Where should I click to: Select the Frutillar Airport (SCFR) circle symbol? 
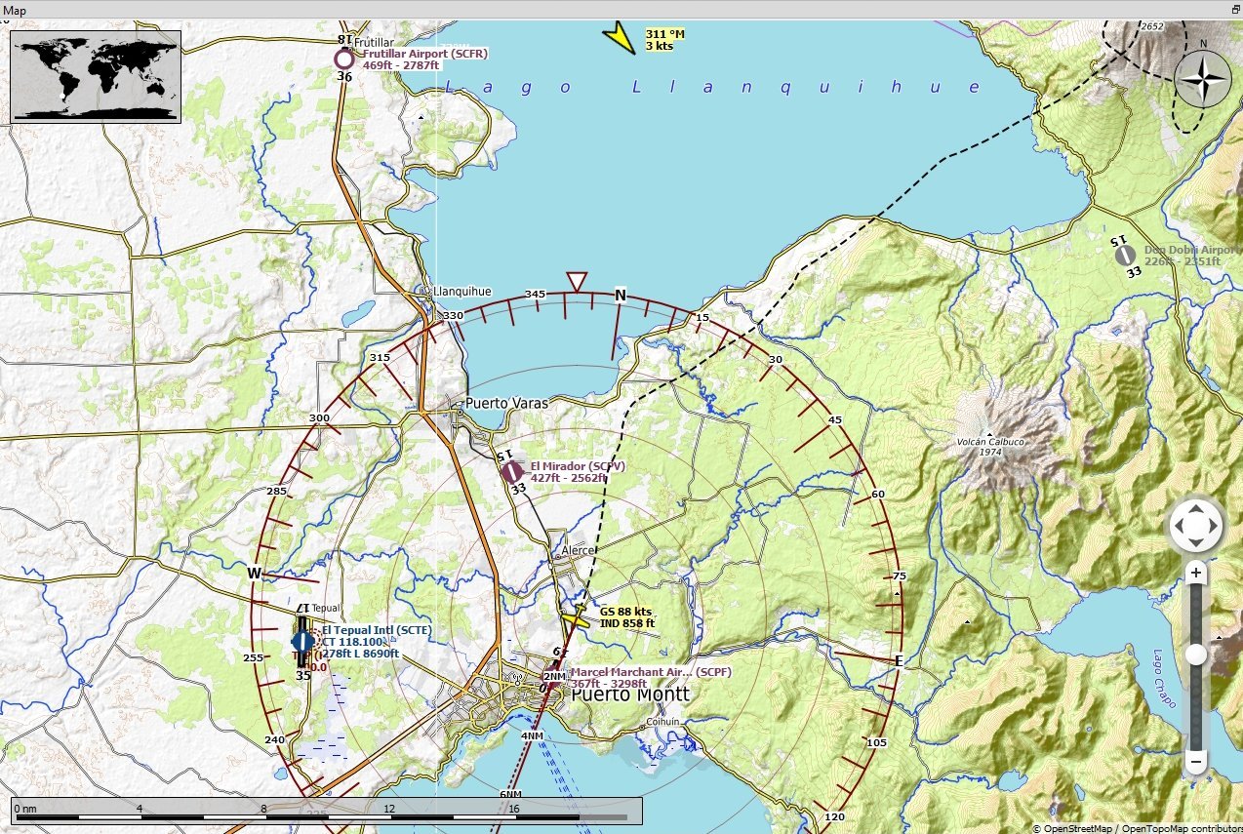point(343,59)
